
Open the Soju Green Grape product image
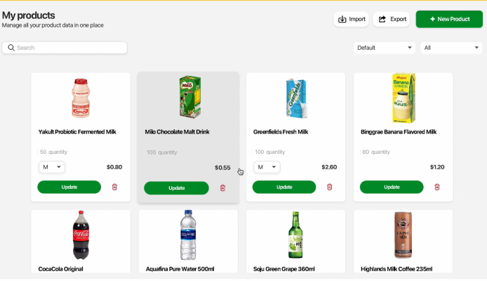295,235
